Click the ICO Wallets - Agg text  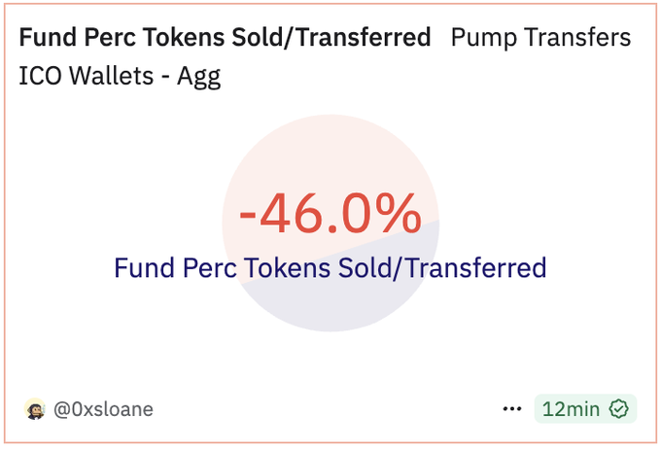coord(120,76)
